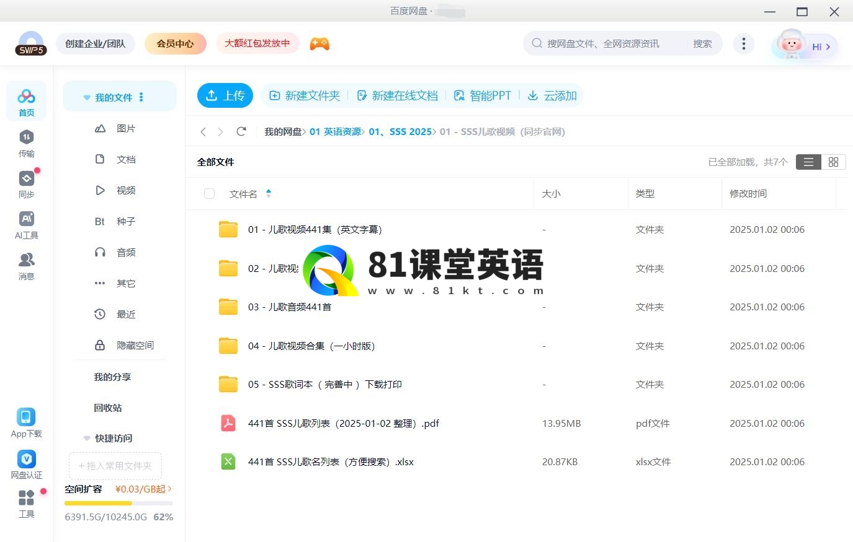The height and width of the screenshot is (542, 853).
Task: Click 创建企业/团队 button
Action: [x=96, y=44]
